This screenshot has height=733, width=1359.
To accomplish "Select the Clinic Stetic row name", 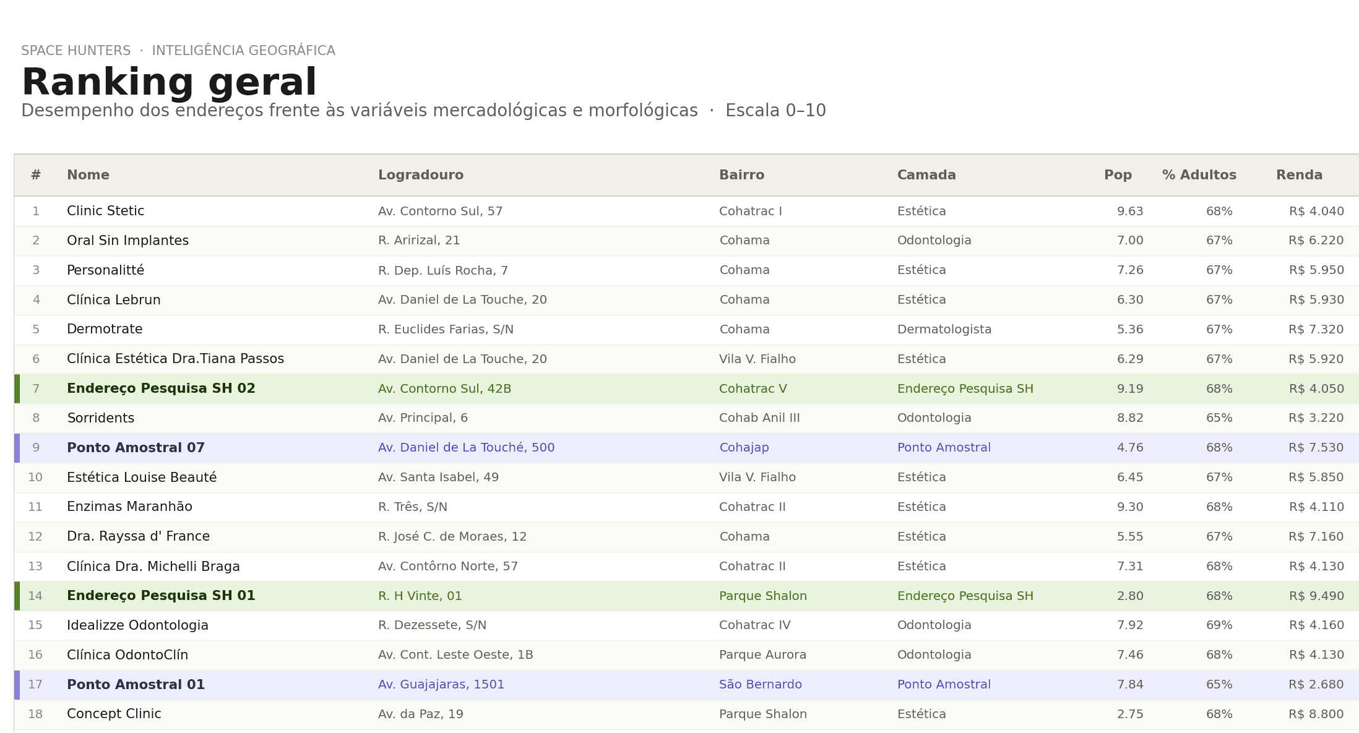I will (105, 211).
